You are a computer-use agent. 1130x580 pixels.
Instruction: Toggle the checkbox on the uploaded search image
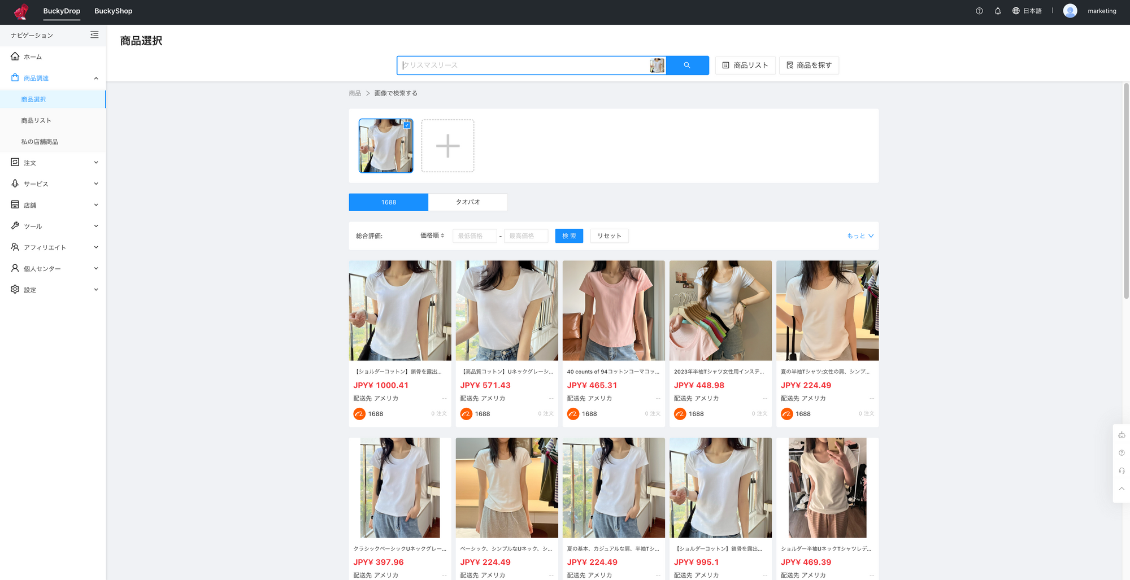(x=407, y=125)
